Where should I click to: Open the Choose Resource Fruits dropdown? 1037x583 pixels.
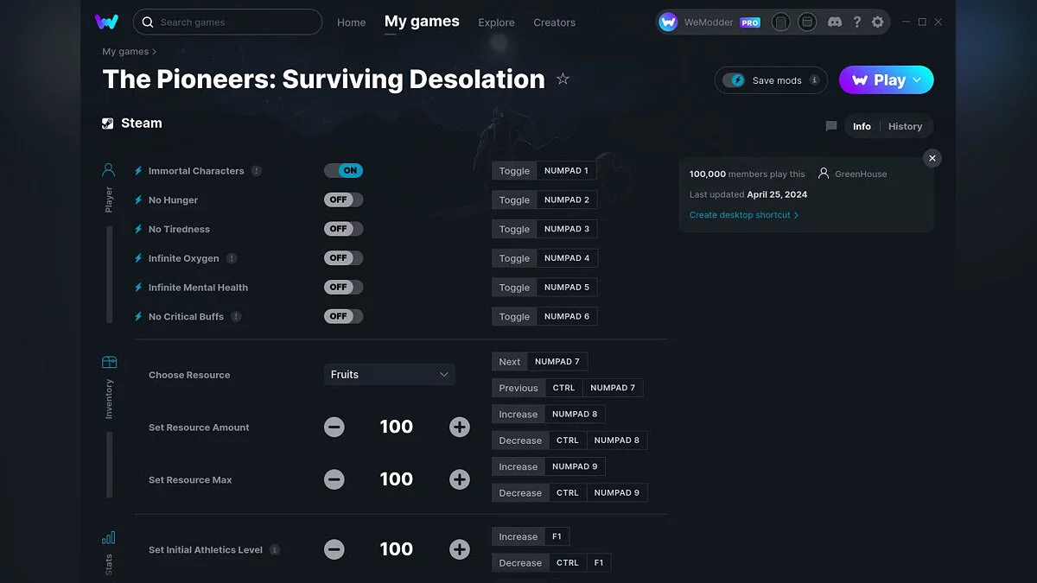tap(390, 374)
